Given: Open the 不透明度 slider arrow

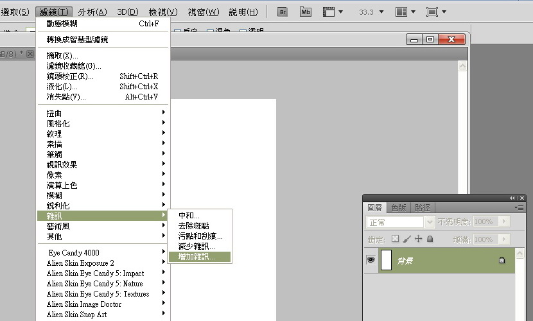Looking at the screenshot, I should tap(504, 221).
